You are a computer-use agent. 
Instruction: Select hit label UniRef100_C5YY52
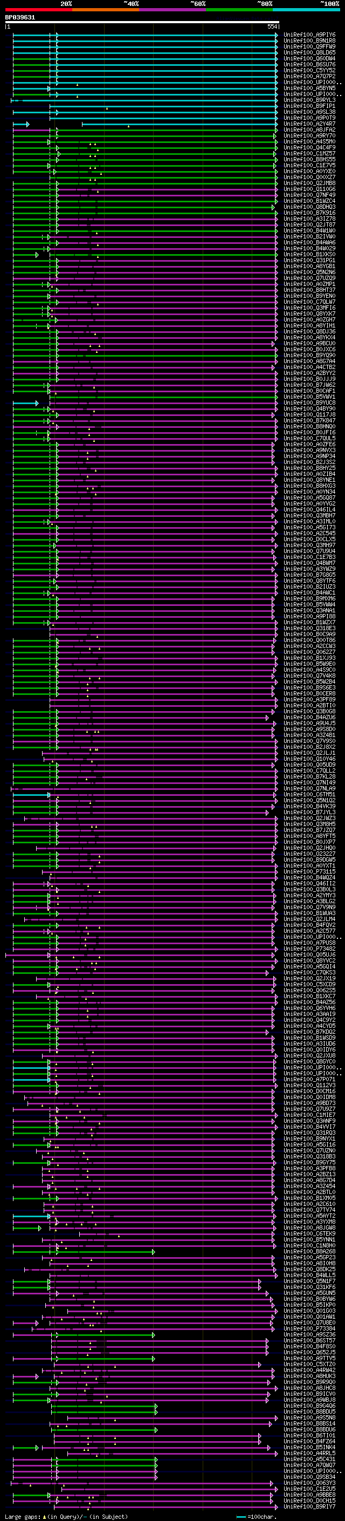click(x=309, y=70)
